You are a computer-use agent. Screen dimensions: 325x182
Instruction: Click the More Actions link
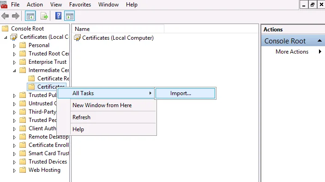pyautogui.click(x=292, y=52)
